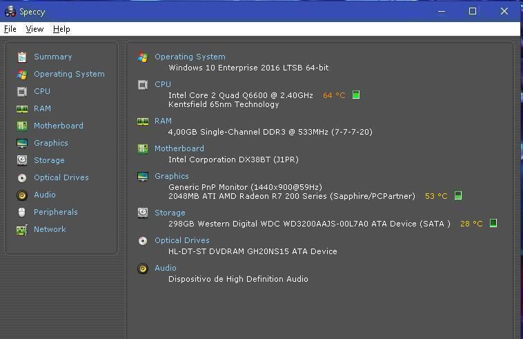The width and height of the screenshot is (523, 339).
Task: Open Audio section in sidebar
Action: [44, 195]
